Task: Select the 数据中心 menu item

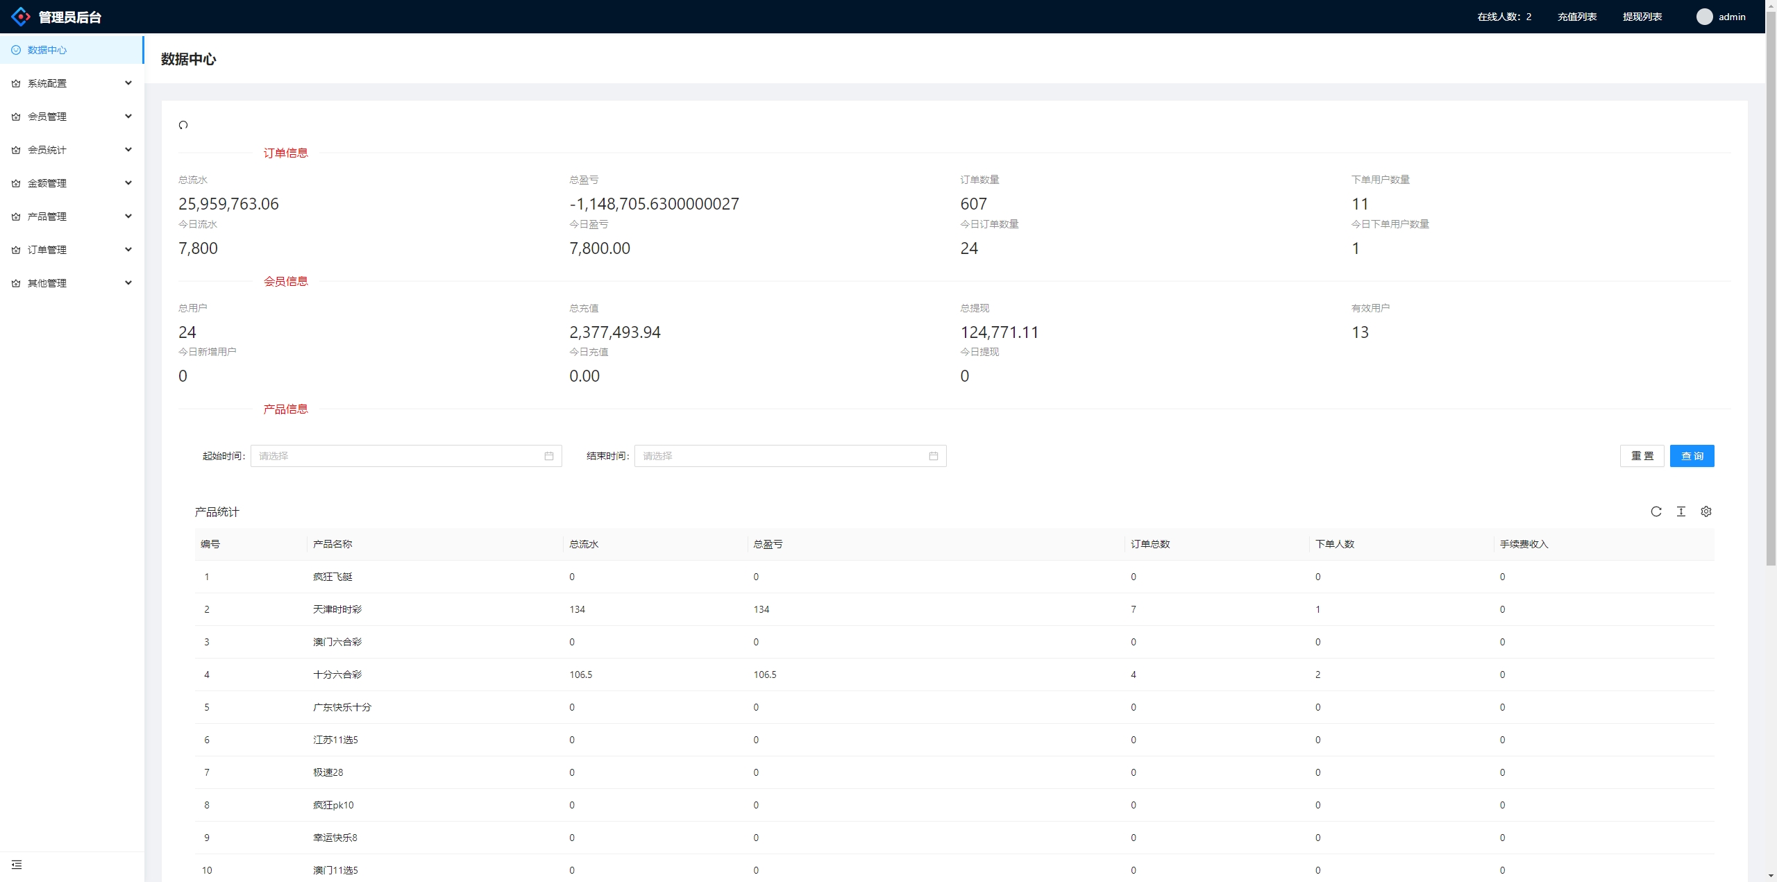Action: 47,50
